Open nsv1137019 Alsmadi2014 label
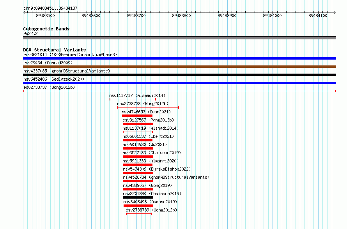 tap(150, 128)
